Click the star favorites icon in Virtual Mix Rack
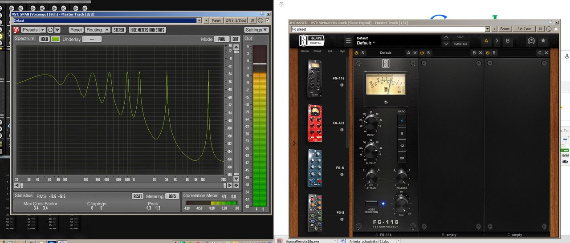This screenshot has width=570, height=243. point(543,41)
